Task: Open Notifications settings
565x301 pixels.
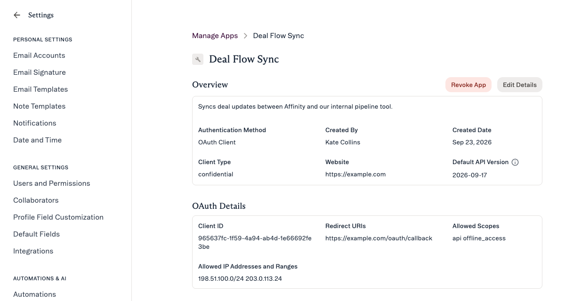Action: [x=35, y=123]
